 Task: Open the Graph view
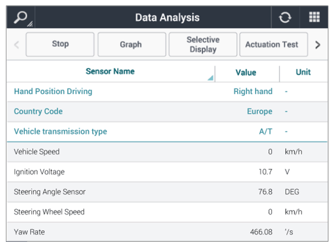tap(132, 44)
